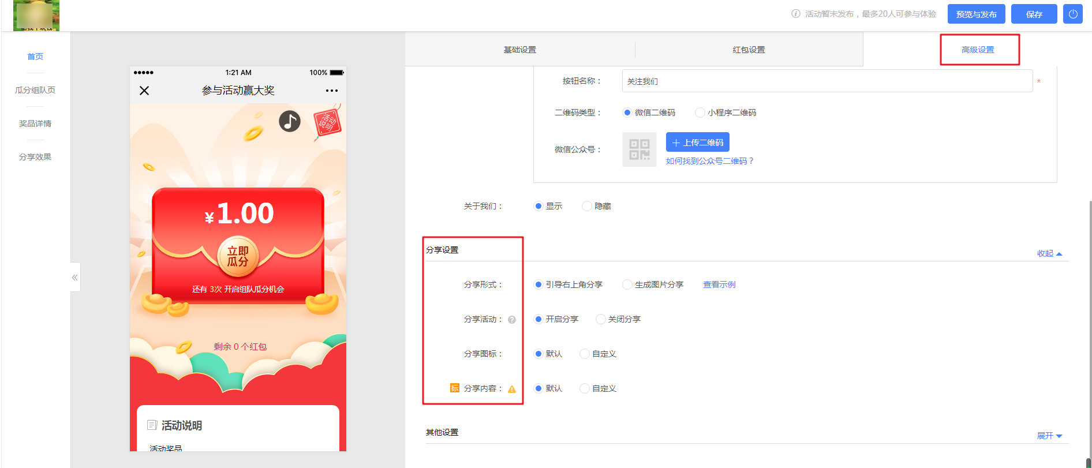The height and width of the screenshot is (468, 1092).
Task: Click the power icon button at top right
Action: coord(1072,14)
